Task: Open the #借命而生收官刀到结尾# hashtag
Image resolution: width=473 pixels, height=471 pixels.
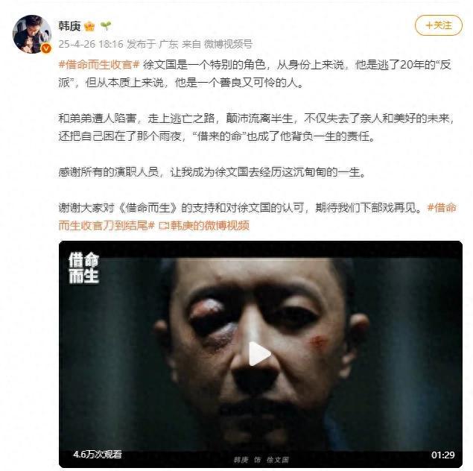Action: click(x=257, y=217)
